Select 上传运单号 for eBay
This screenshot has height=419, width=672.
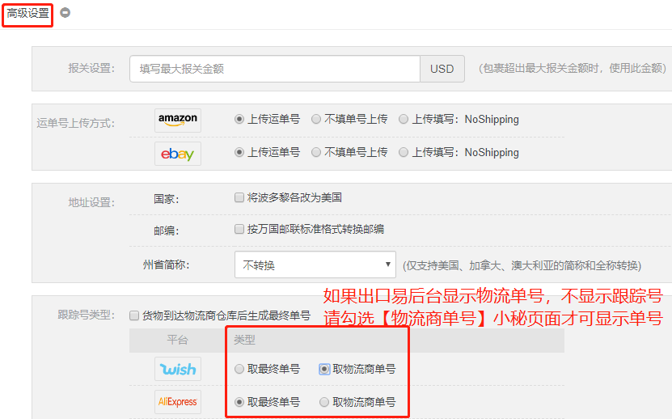(x=239, y=152)
